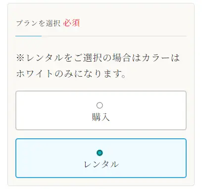Click the レンタル text label
This screenshot has height=189, width=202.
101,165
